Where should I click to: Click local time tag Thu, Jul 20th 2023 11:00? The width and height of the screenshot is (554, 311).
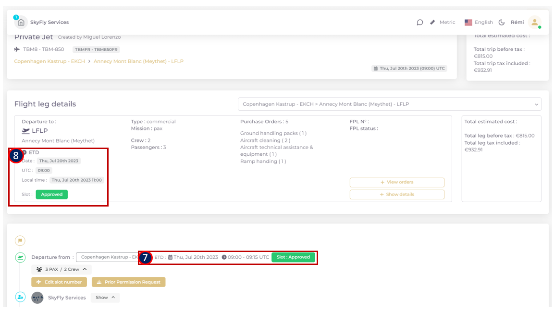coord(77,180)
